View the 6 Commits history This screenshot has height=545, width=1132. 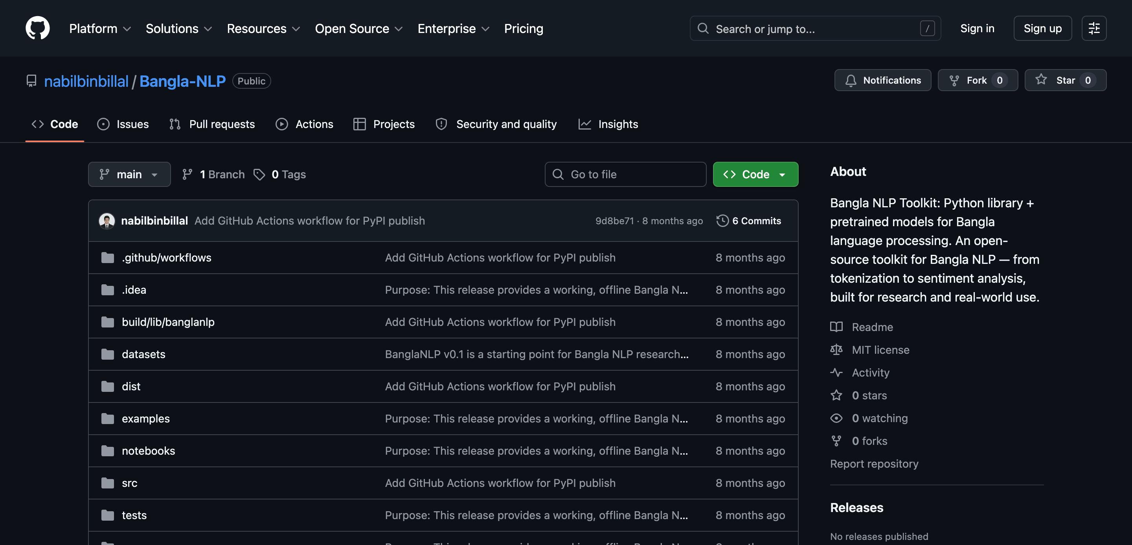[749, 221]
